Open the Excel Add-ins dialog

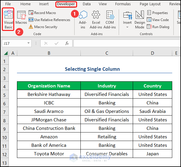point(96,19)
